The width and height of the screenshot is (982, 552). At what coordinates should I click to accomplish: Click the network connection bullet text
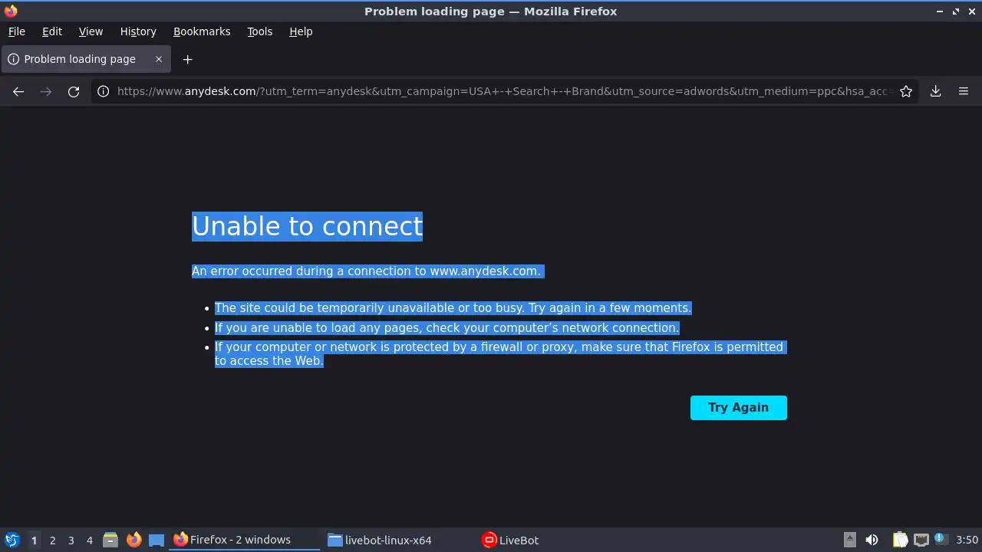point(447,328)
